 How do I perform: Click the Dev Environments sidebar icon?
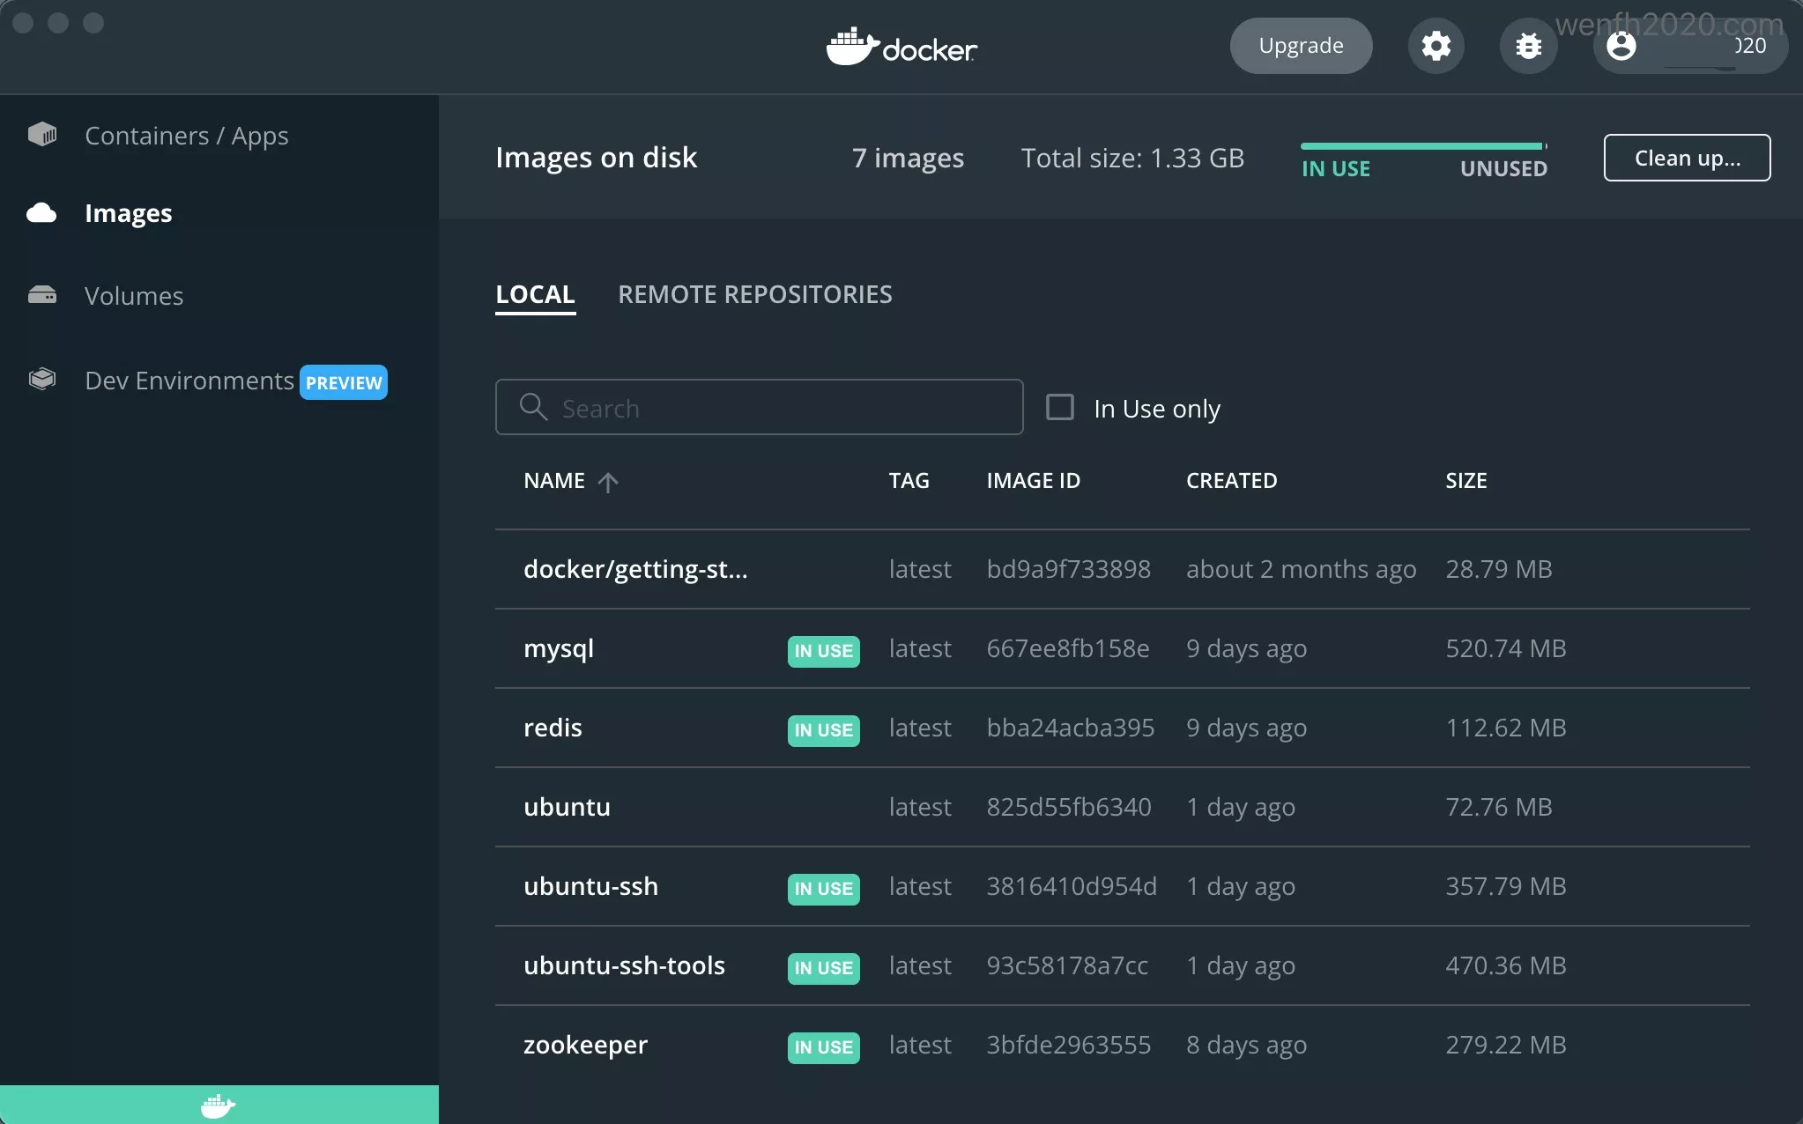point(42,380)
